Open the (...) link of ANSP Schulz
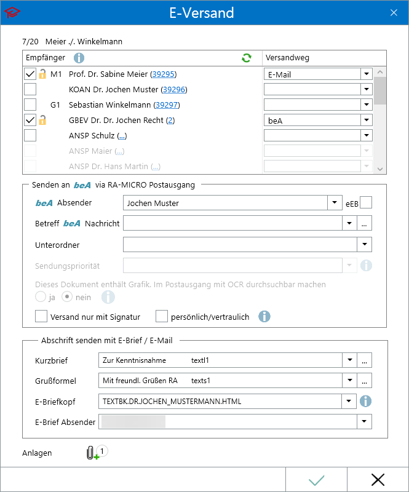The height and width of the screenshot is (492, 409). tap(122, 136)
